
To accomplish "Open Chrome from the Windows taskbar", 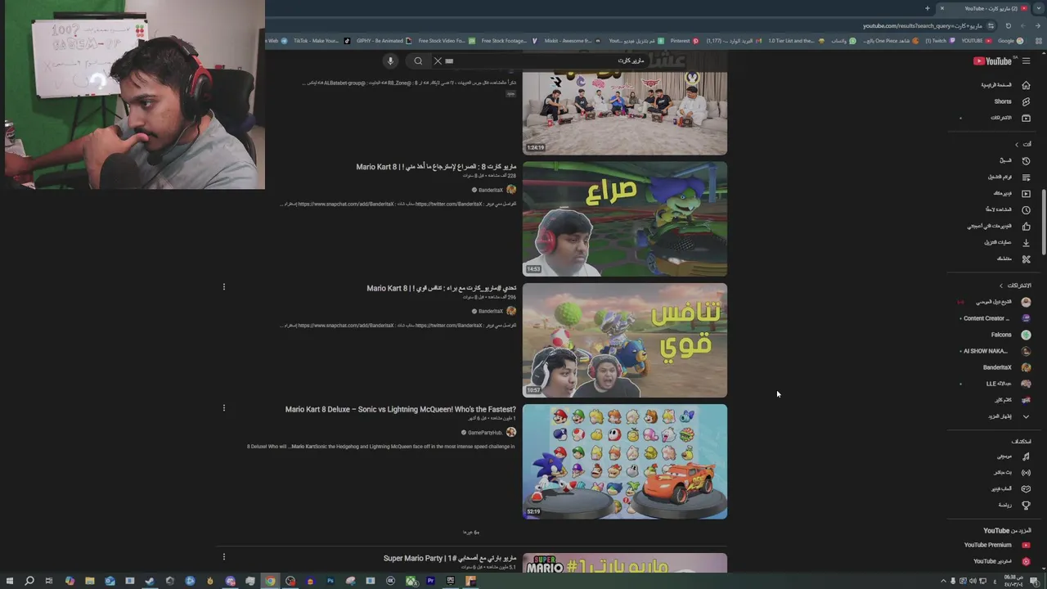I will 270,581.
